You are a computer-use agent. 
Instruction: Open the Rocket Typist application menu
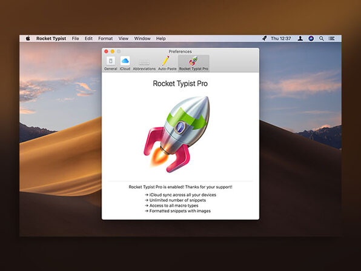click(x=51, y=38)
